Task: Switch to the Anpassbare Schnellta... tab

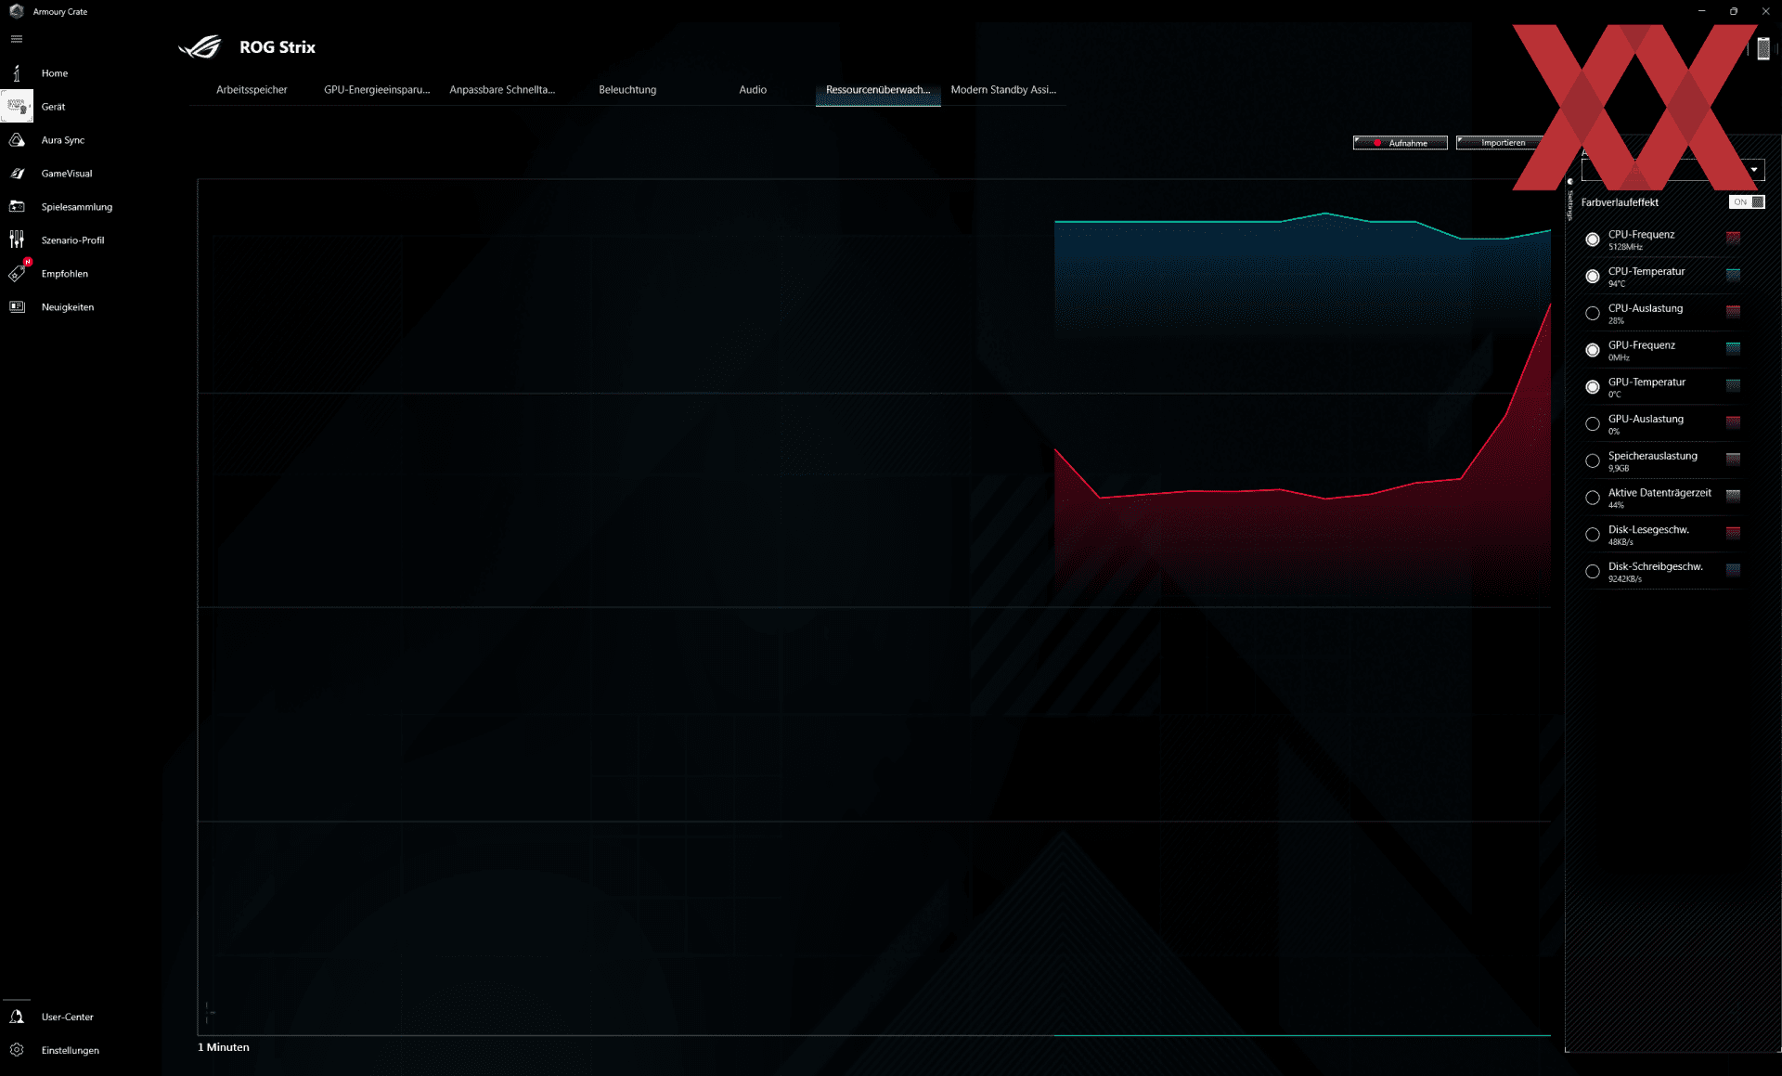Action: pyautogui.click(x=502, y=90)
